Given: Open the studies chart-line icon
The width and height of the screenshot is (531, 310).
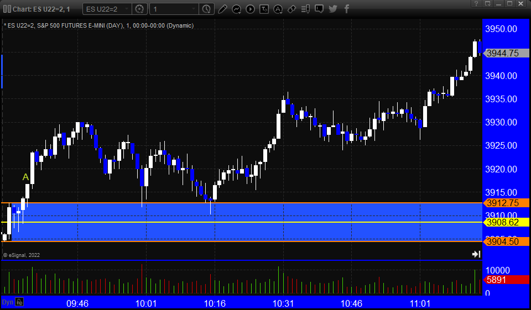Looking at the screenshot, I should tap(236, 9).
